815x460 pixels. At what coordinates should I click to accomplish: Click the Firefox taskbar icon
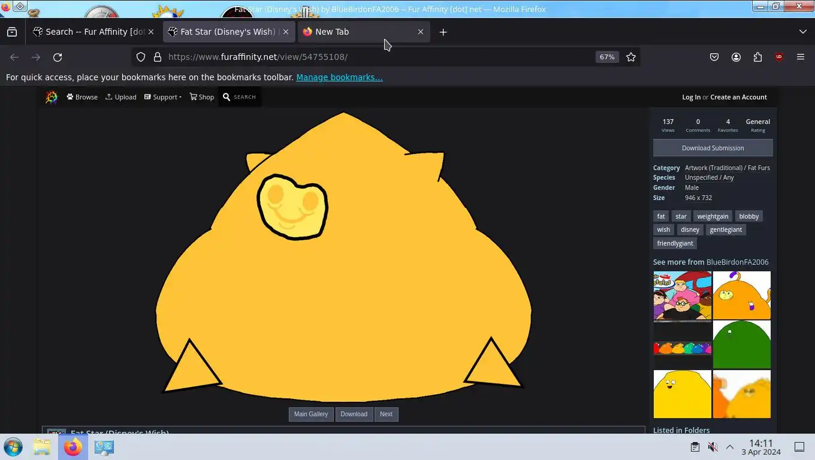[73, 447]
